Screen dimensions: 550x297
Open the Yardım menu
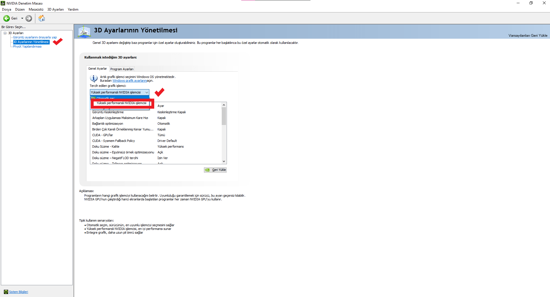click(x=73, y=9)
